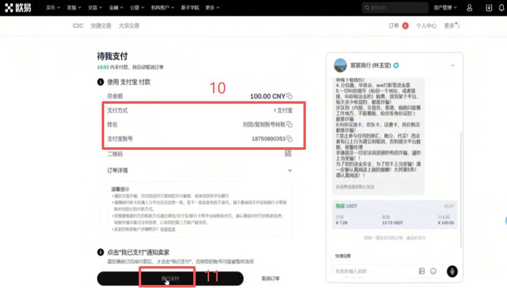Click the 我已支付 button
The image size is (507, 288).
pos(170,278)
